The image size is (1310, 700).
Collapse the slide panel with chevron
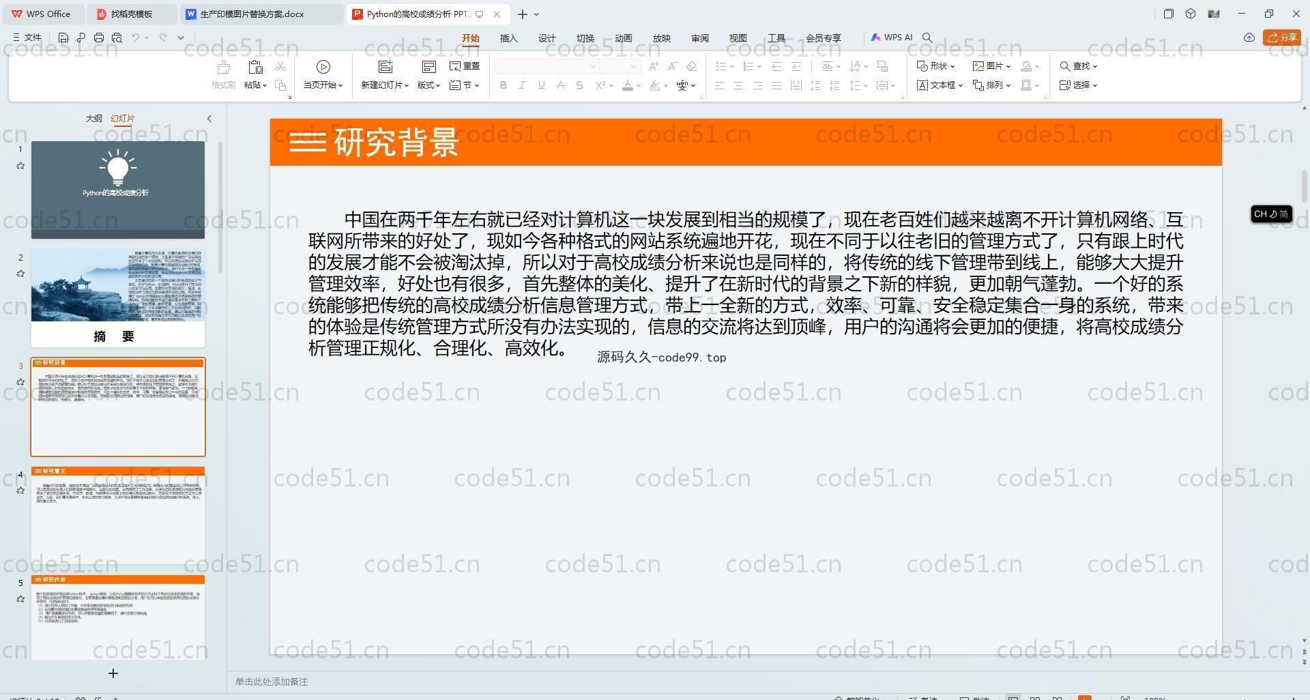(x=209, y=119)
